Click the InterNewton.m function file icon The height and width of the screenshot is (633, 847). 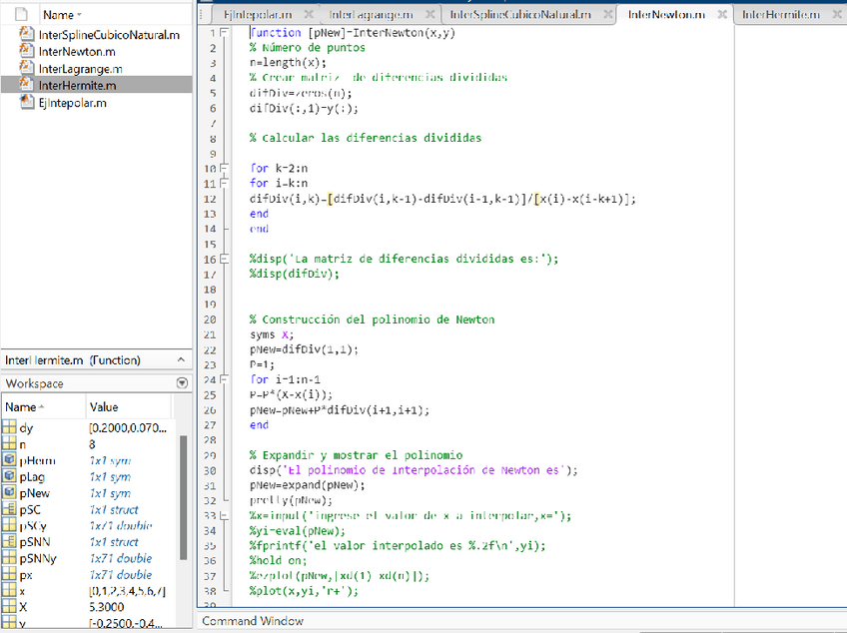pyautogui.click(x=27, y=51)
